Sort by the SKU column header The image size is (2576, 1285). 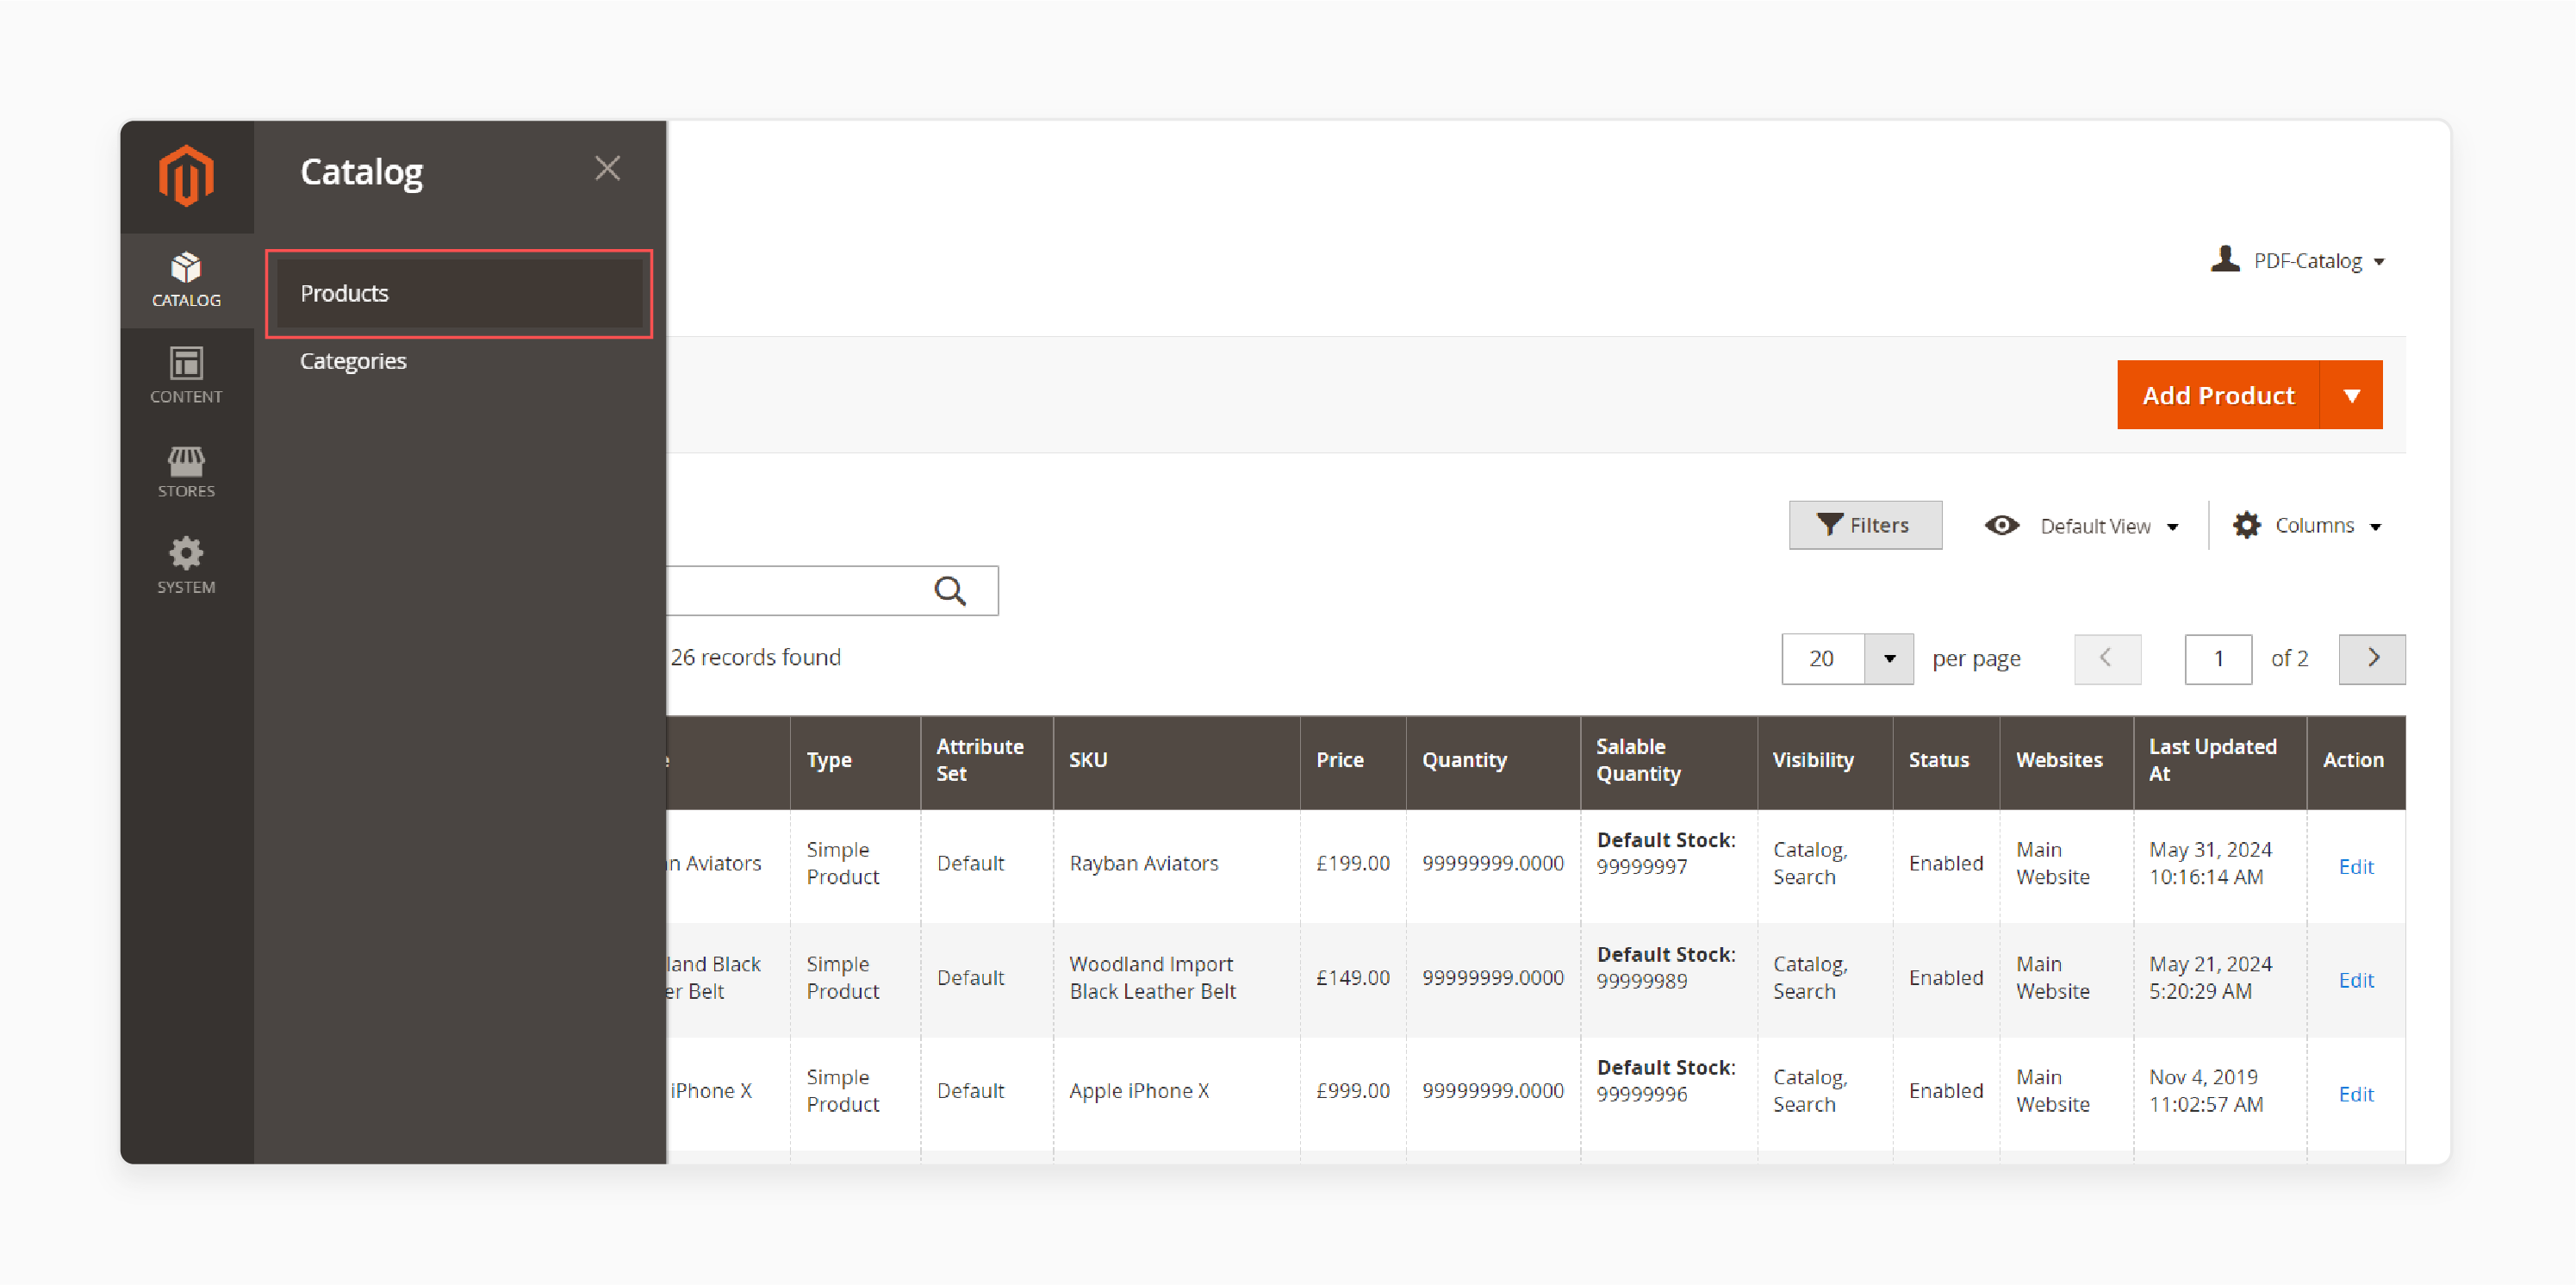coord(1176,761)
